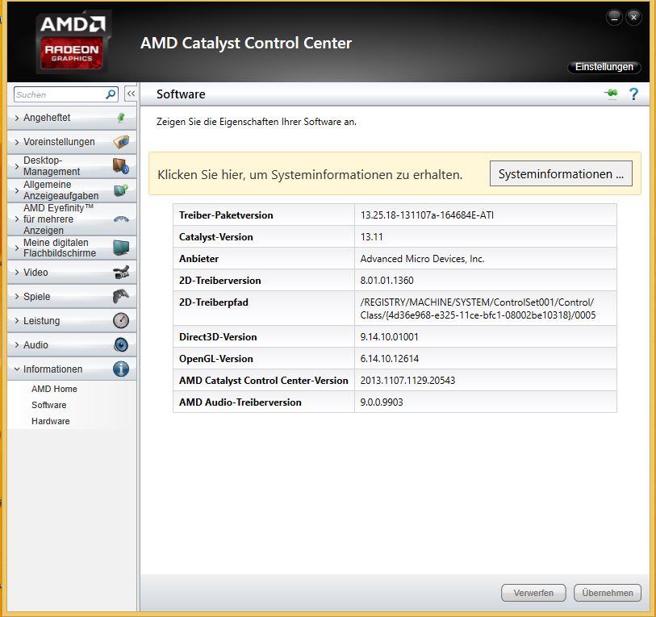656x617 pixels.
Task: Click the digital flat panel monitor icon
Action: [x=121, y=248]
